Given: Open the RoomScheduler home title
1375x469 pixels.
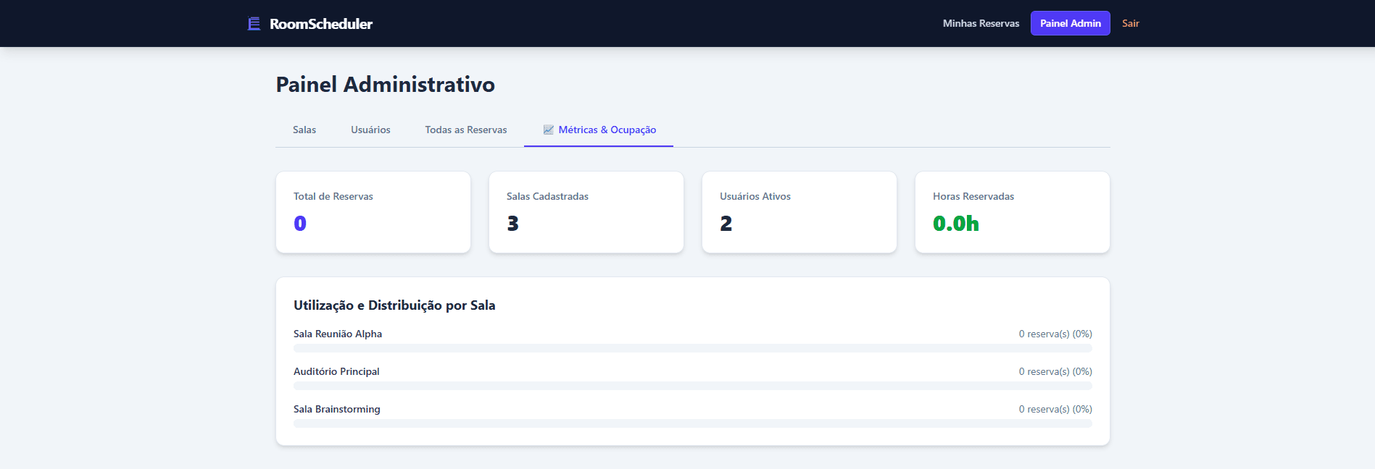Looking at the screenshot, I should point(321,24).
